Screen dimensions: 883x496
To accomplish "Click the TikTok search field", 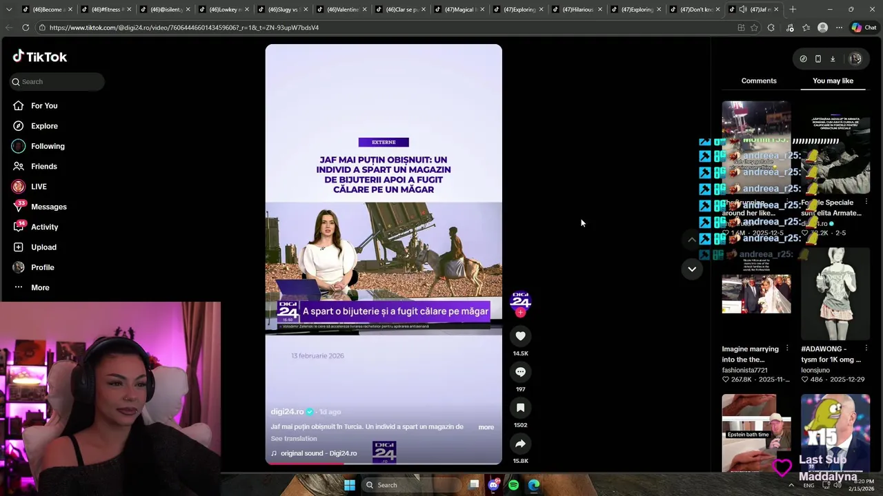I will (57, 81).
